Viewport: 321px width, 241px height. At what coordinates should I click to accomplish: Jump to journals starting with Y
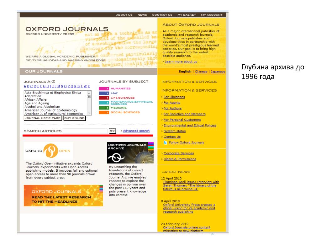[x=89, y=86]
